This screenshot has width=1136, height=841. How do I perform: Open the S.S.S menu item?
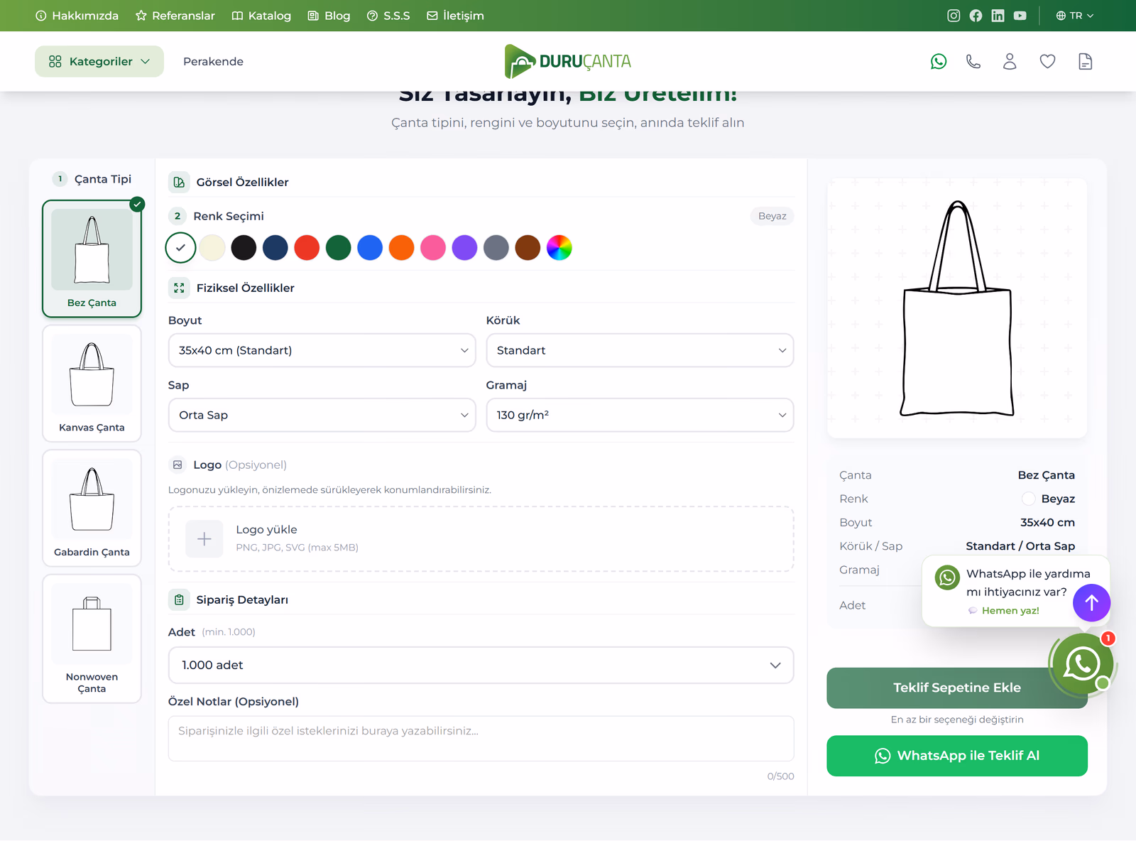[x=388, y=16]
